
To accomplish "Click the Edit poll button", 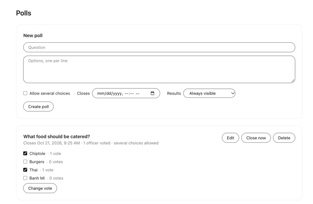I will pos(230,138).
